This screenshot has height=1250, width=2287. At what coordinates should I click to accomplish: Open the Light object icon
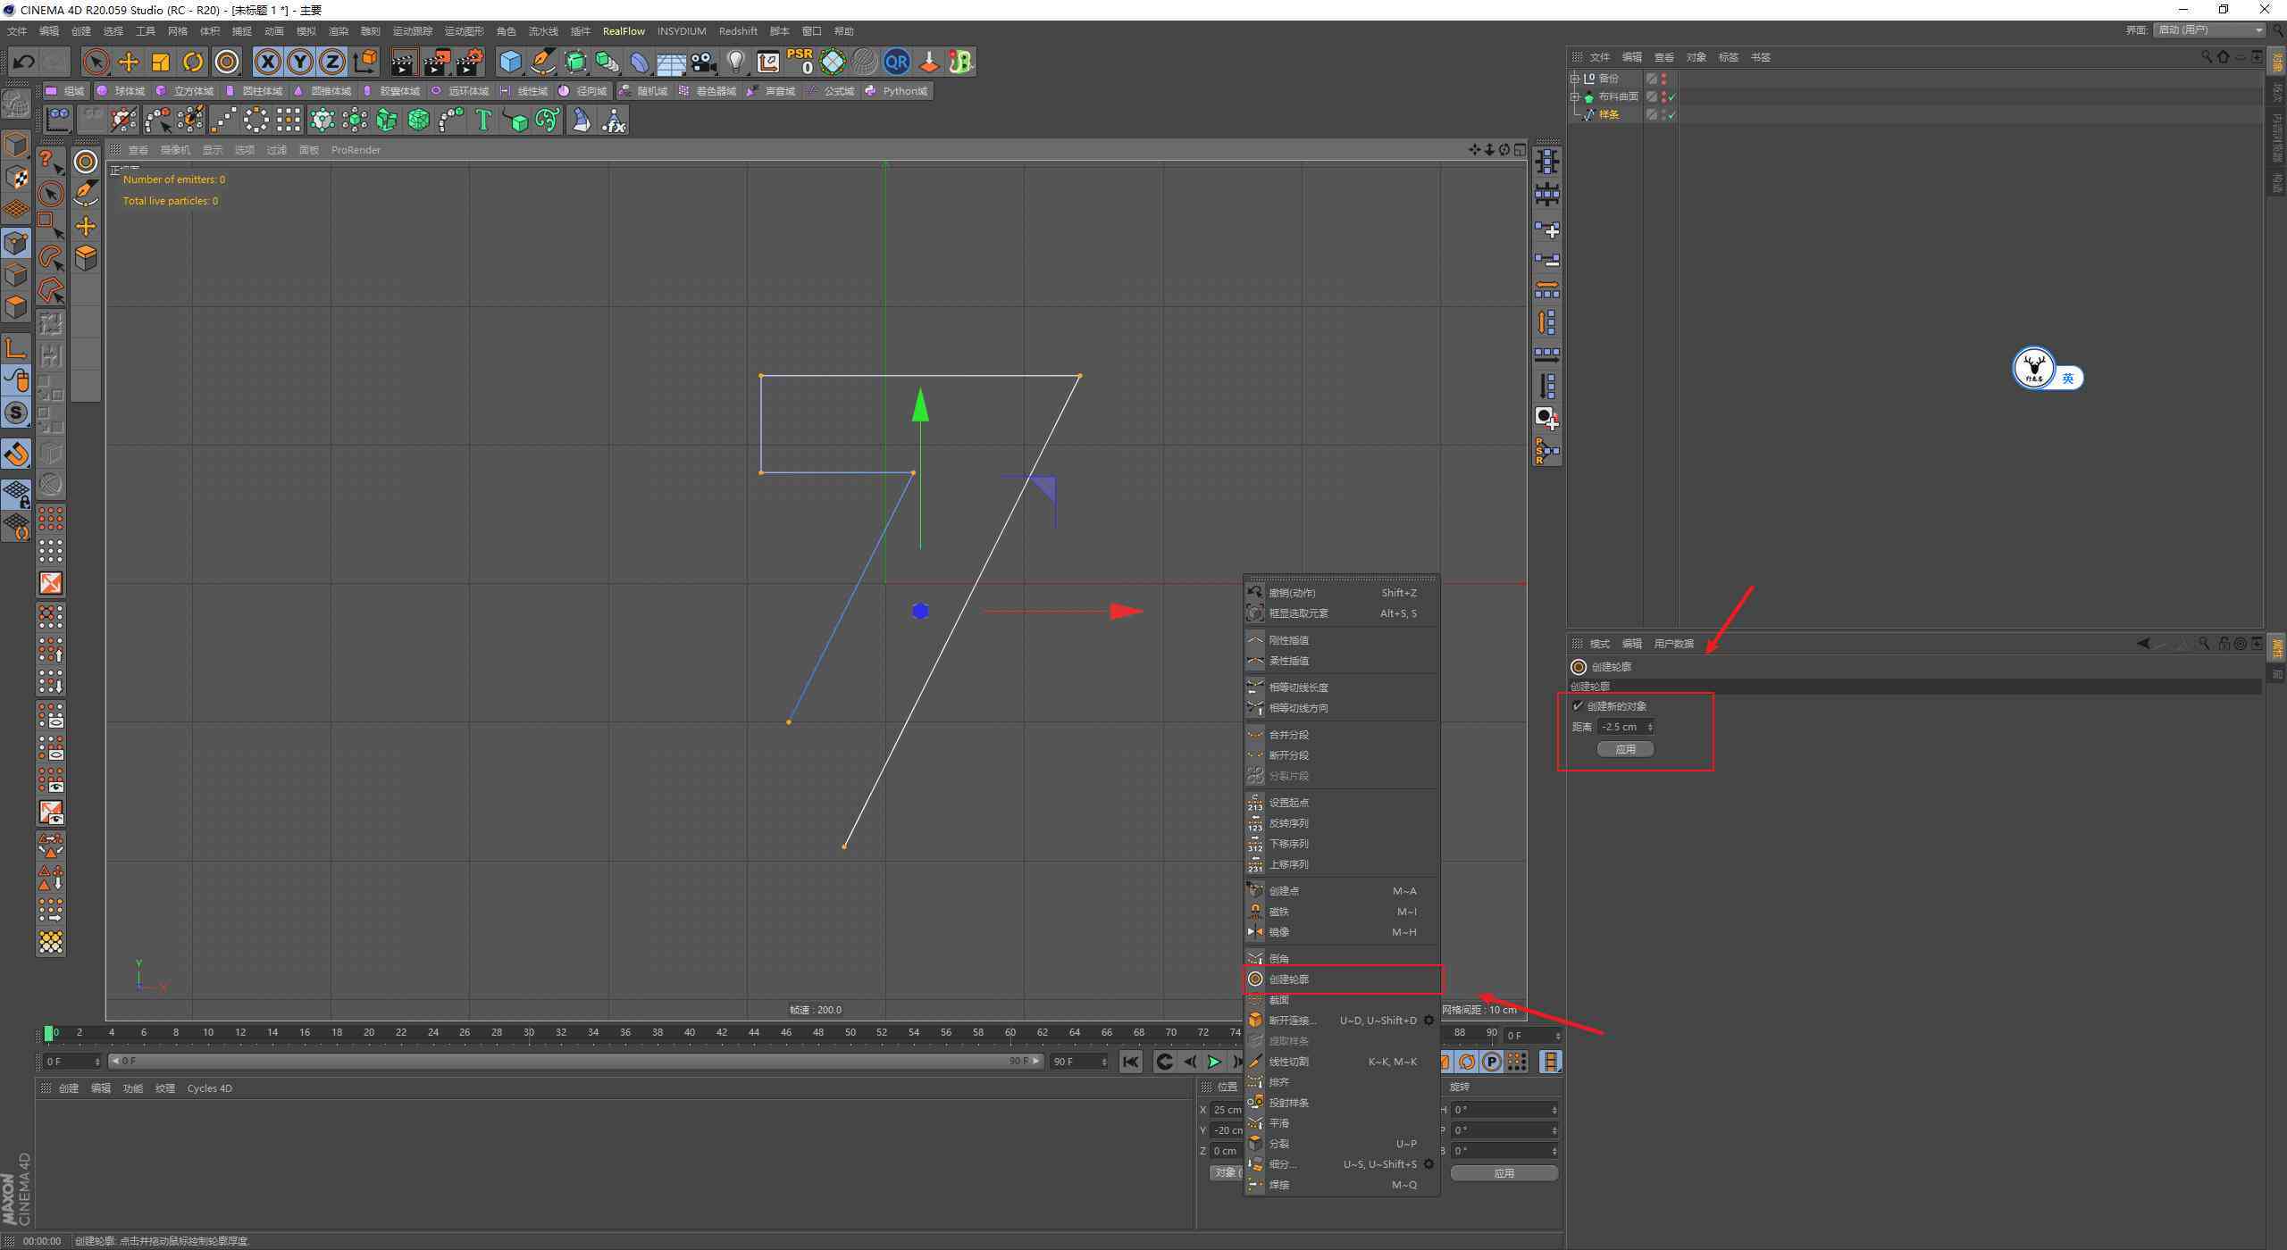point(735,62)
